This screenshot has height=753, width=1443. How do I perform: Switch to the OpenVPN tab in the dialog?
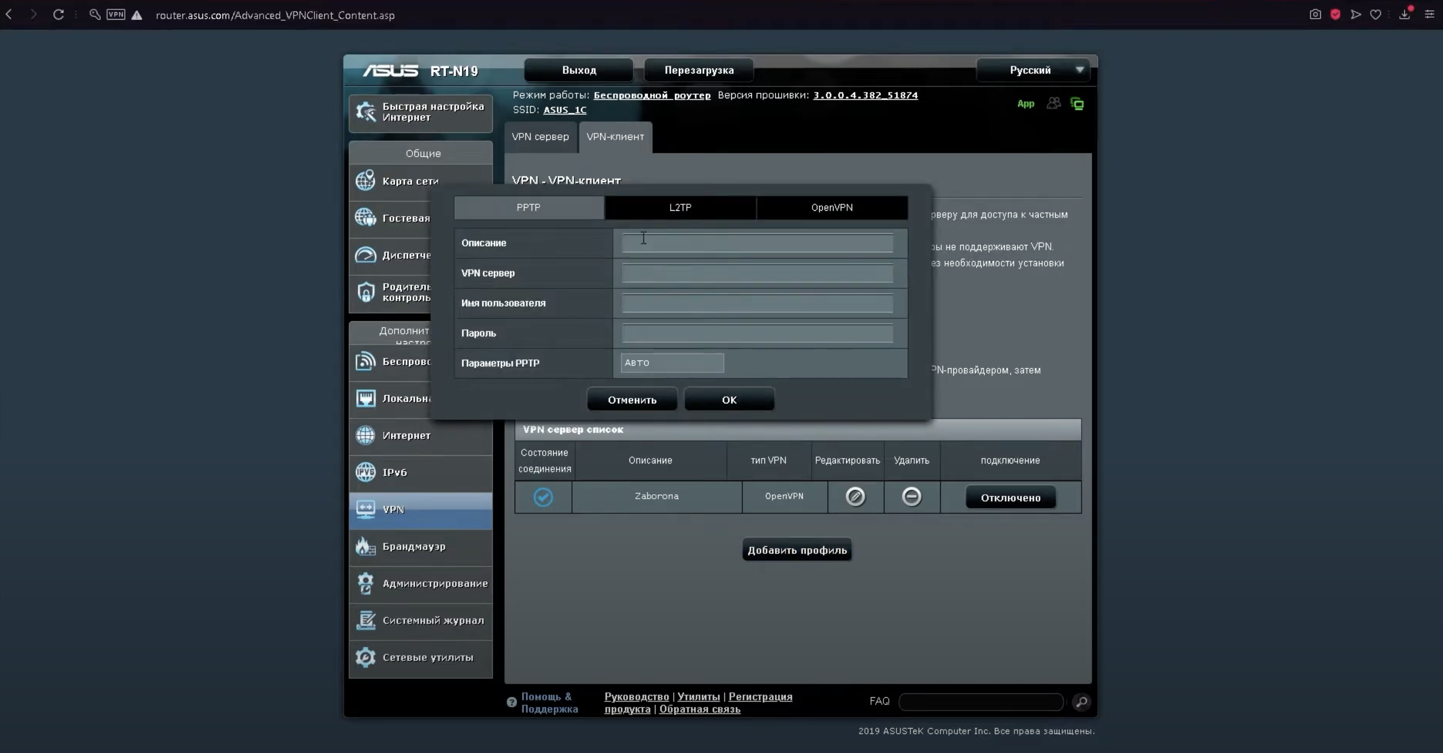(x=832, y=207)
